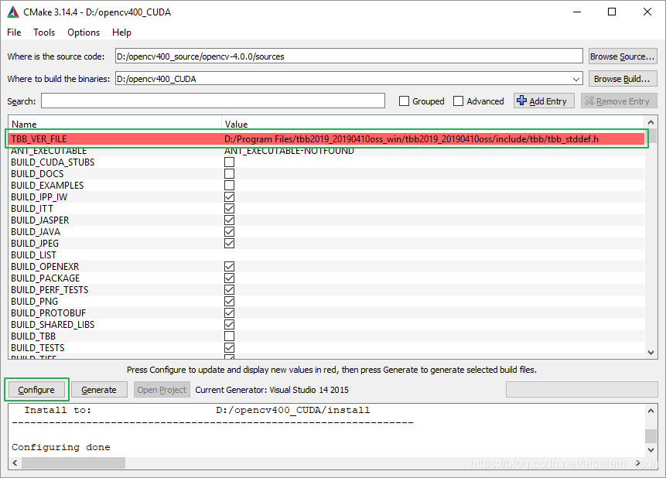The width and height of the screenshot is (666, 478).
Task: Select the BUILD_PERF_TESTS entry name
Action: 50,290
